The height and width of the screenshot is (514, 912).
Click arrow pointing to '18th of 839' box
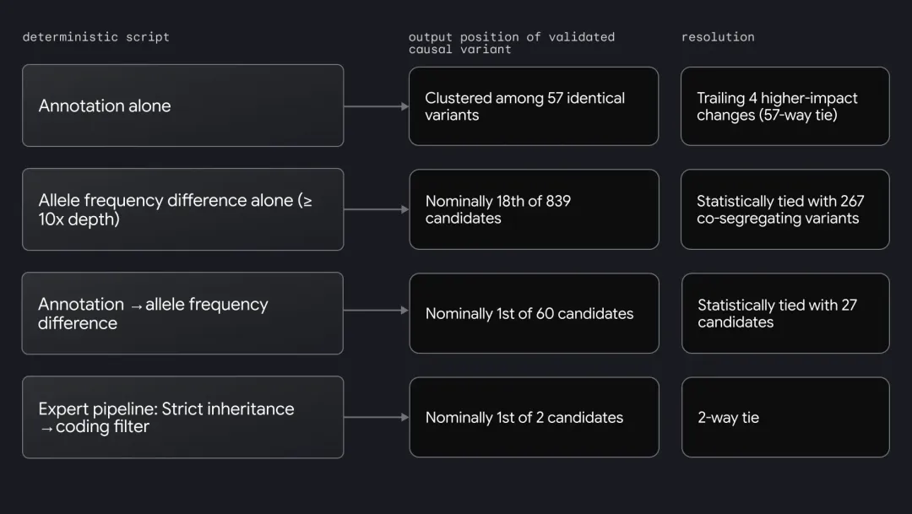[x=377, y=209]
